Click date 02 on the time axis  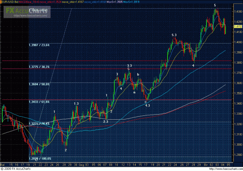point(212,165)
